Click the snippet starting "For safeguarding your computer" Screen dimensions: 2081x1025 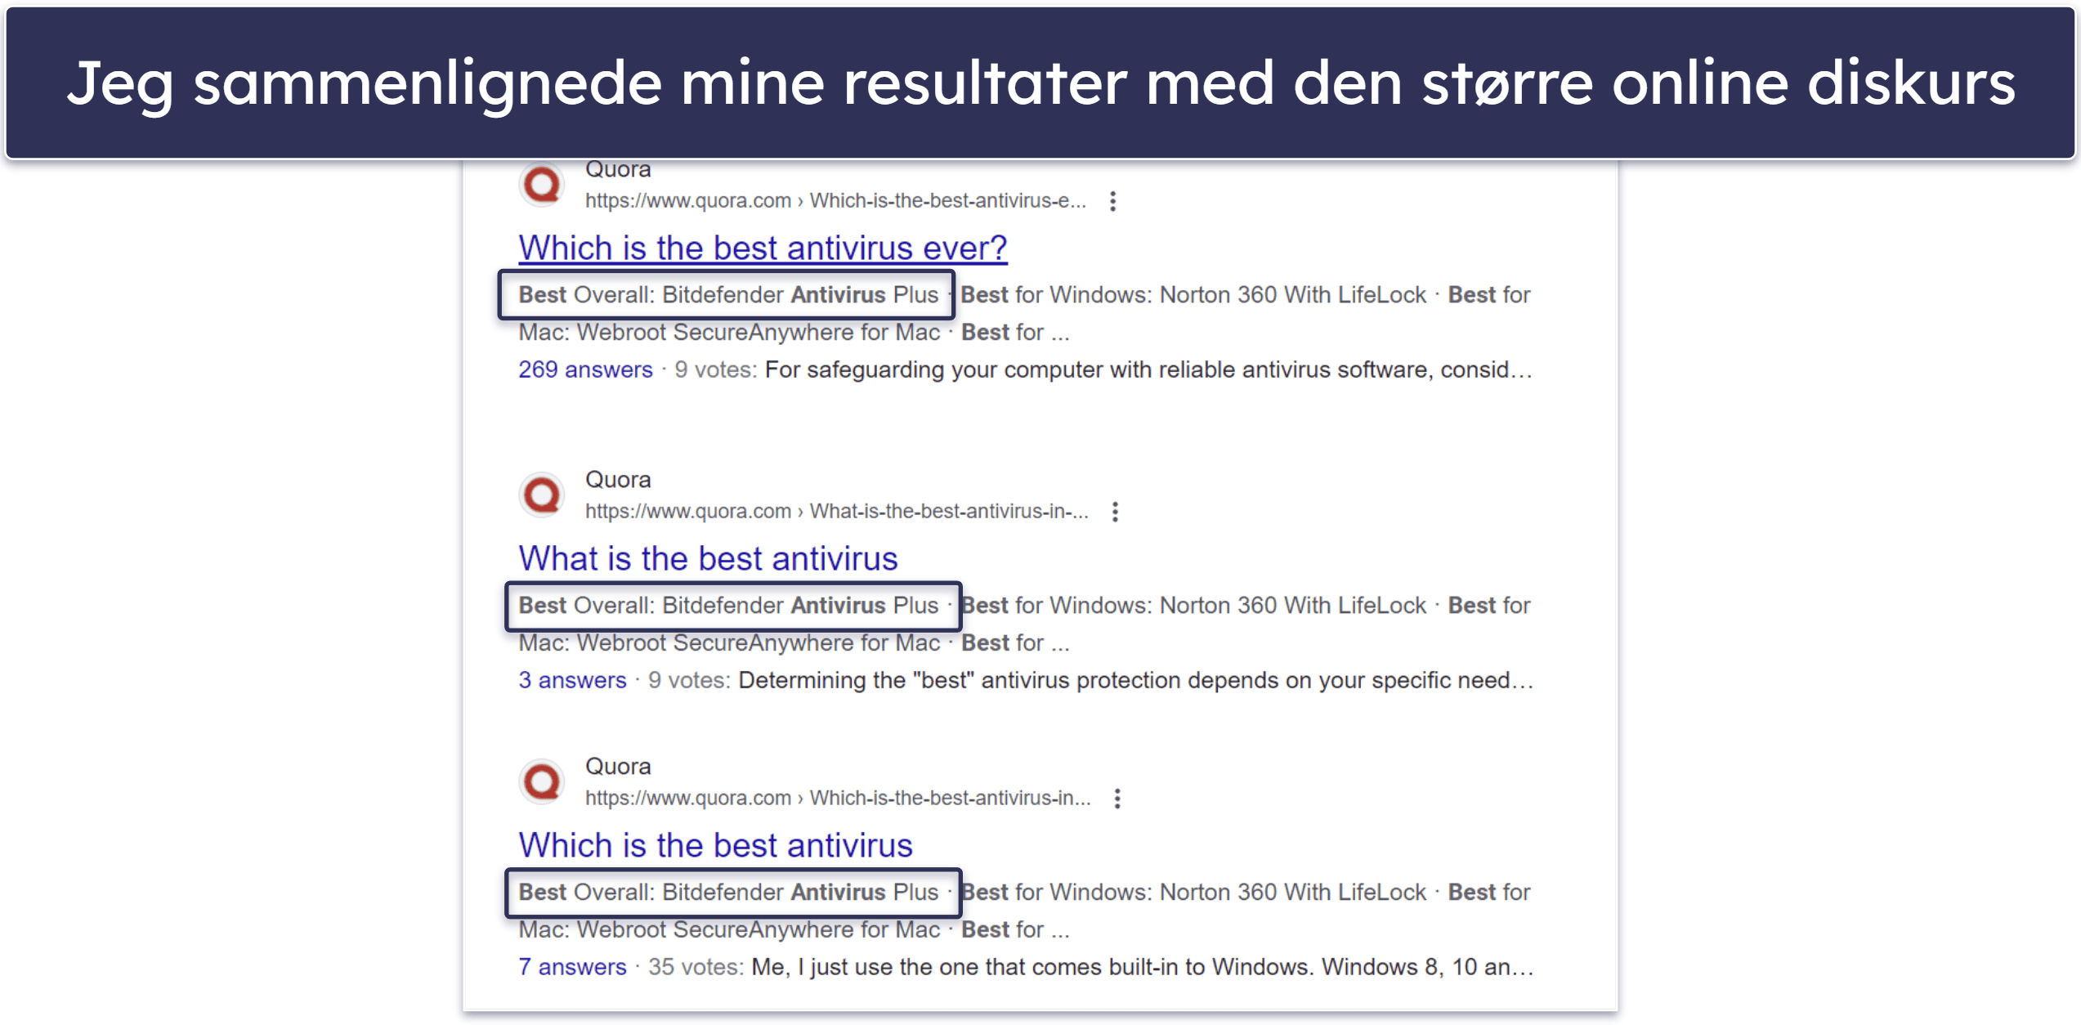(1148, 369)
